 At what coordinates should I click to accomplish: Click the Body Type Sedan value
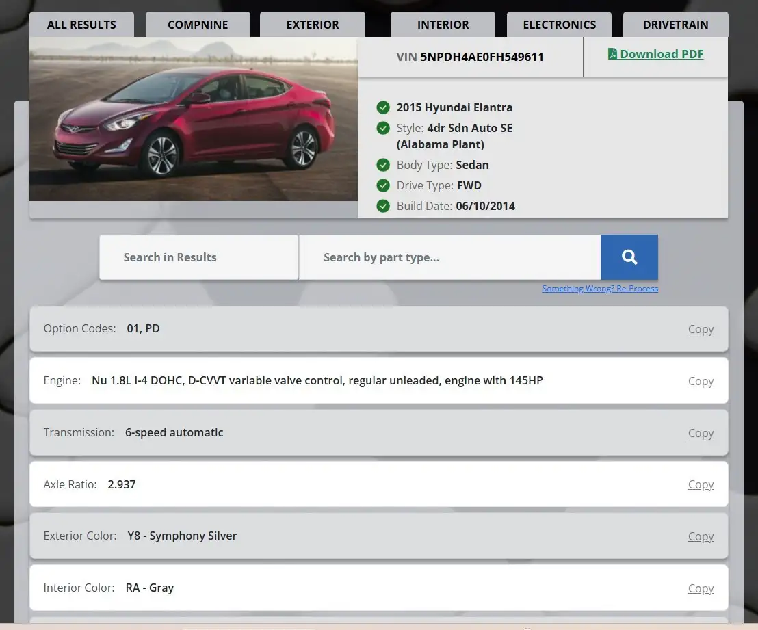pos(472,165)
